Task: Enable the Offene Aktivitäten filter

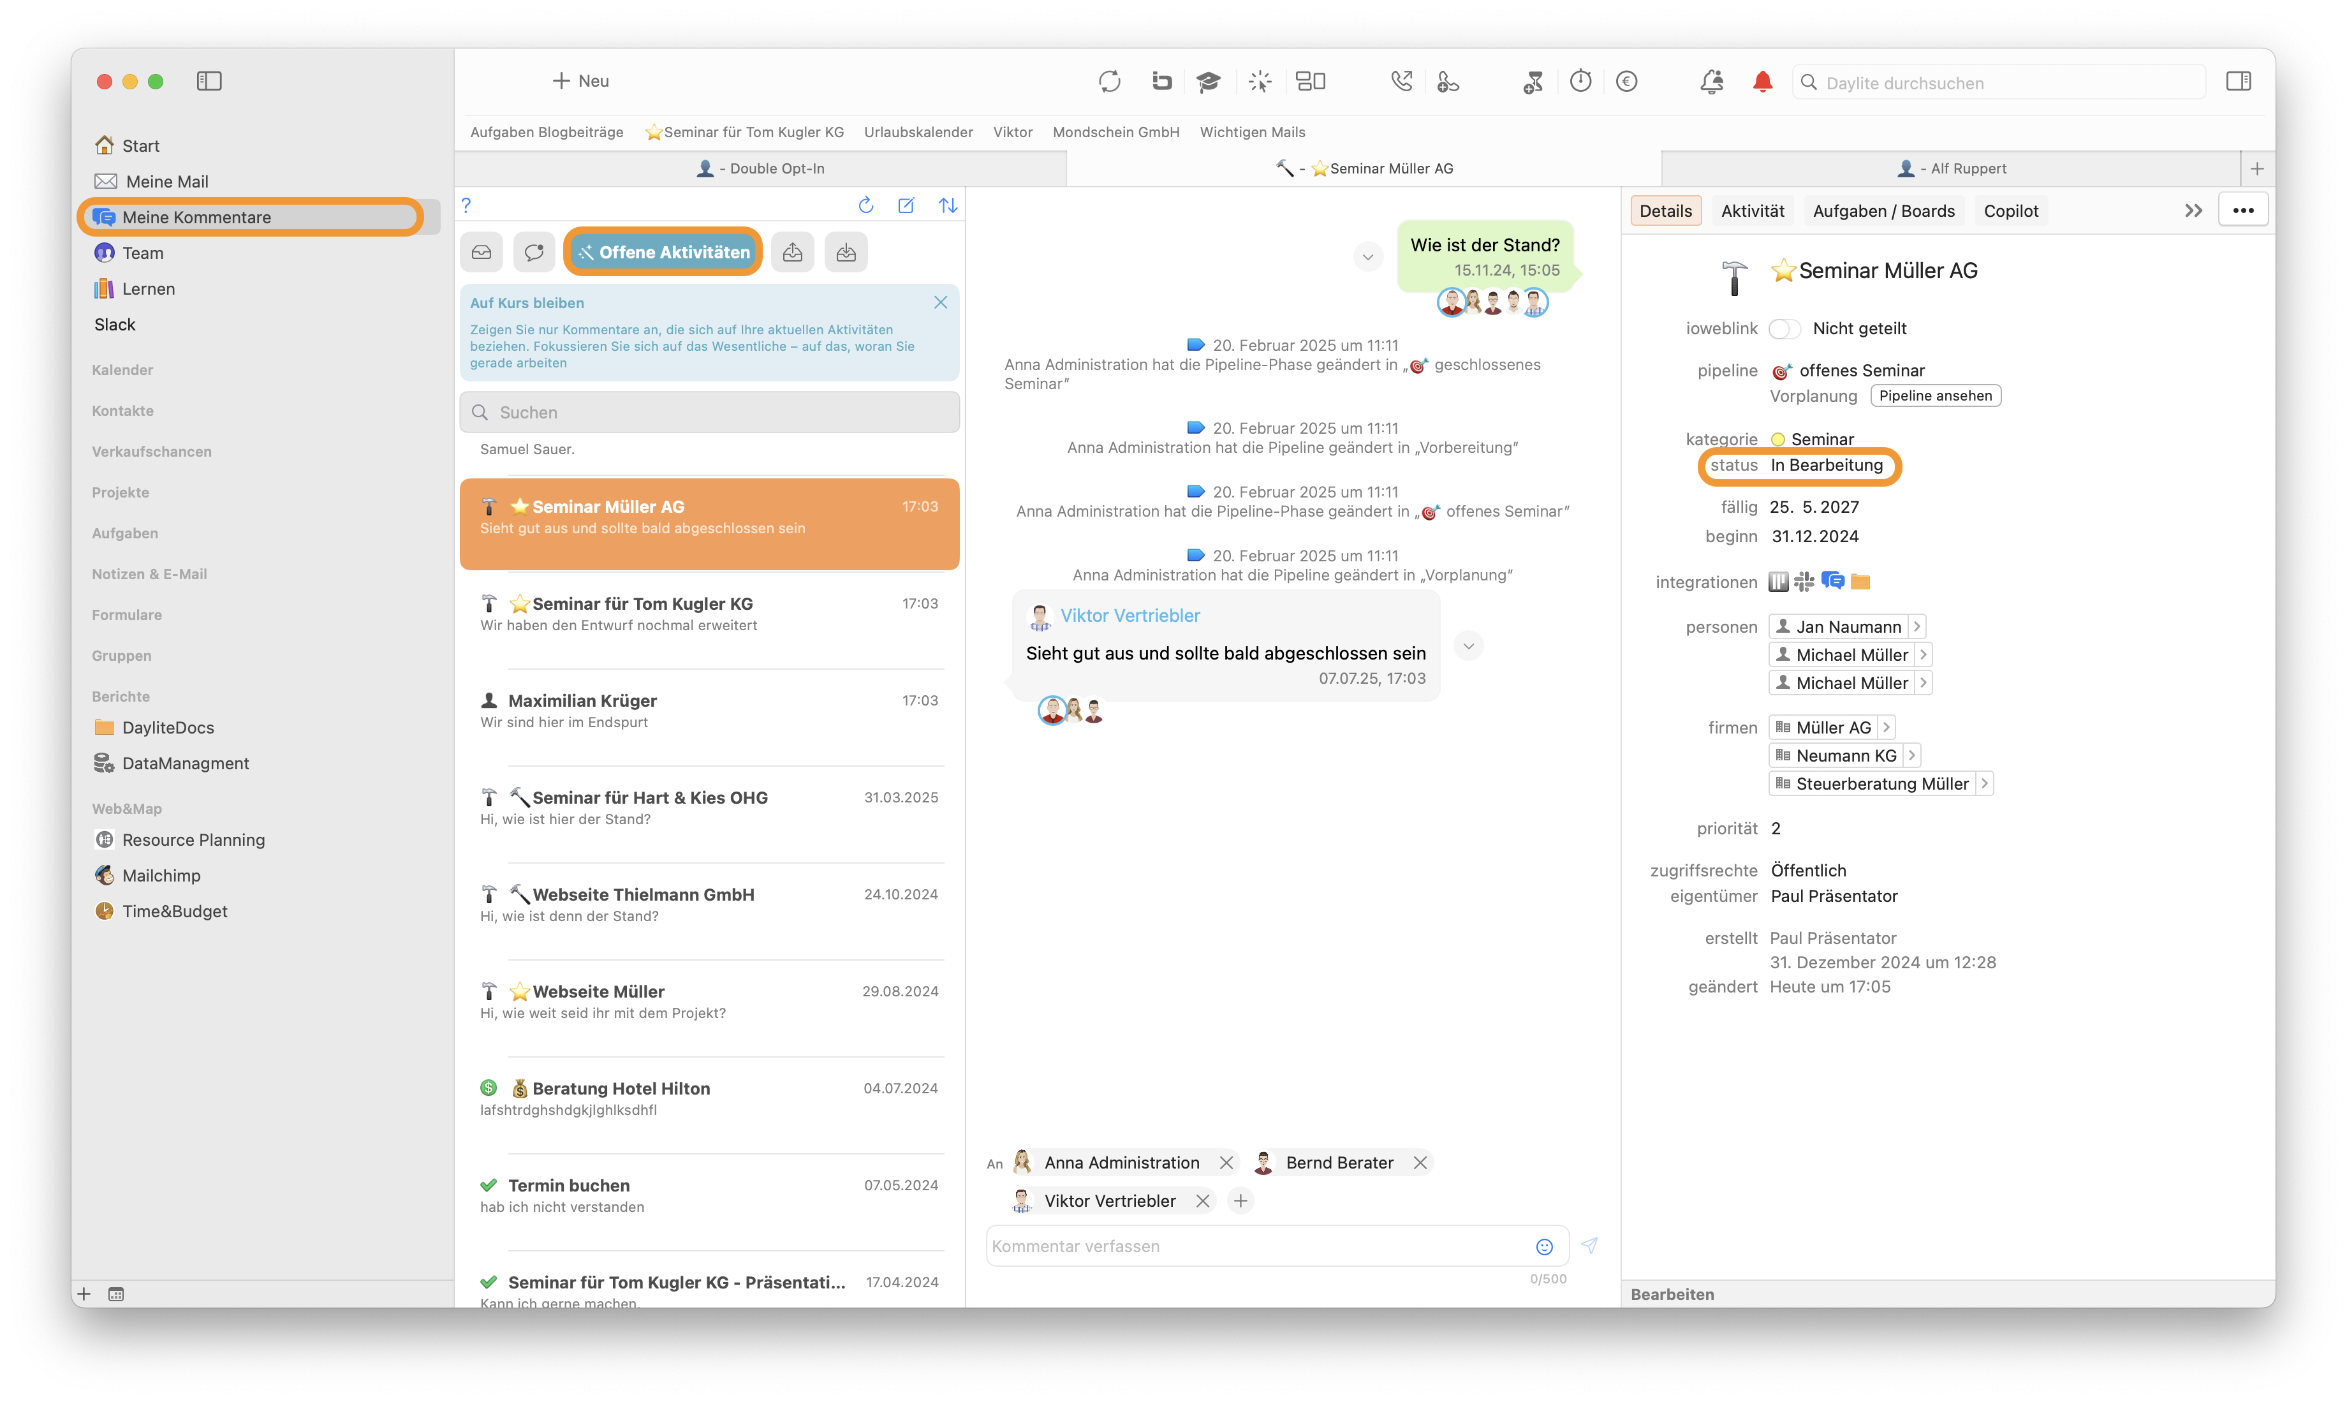Action: pyautogui.click(x=663, y=252)
